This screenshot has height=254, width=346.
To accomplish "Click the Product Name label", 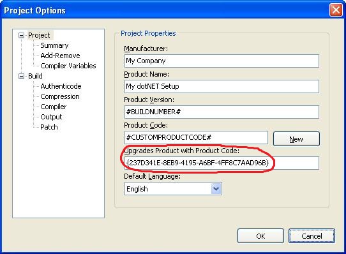I will click(147, 74).
